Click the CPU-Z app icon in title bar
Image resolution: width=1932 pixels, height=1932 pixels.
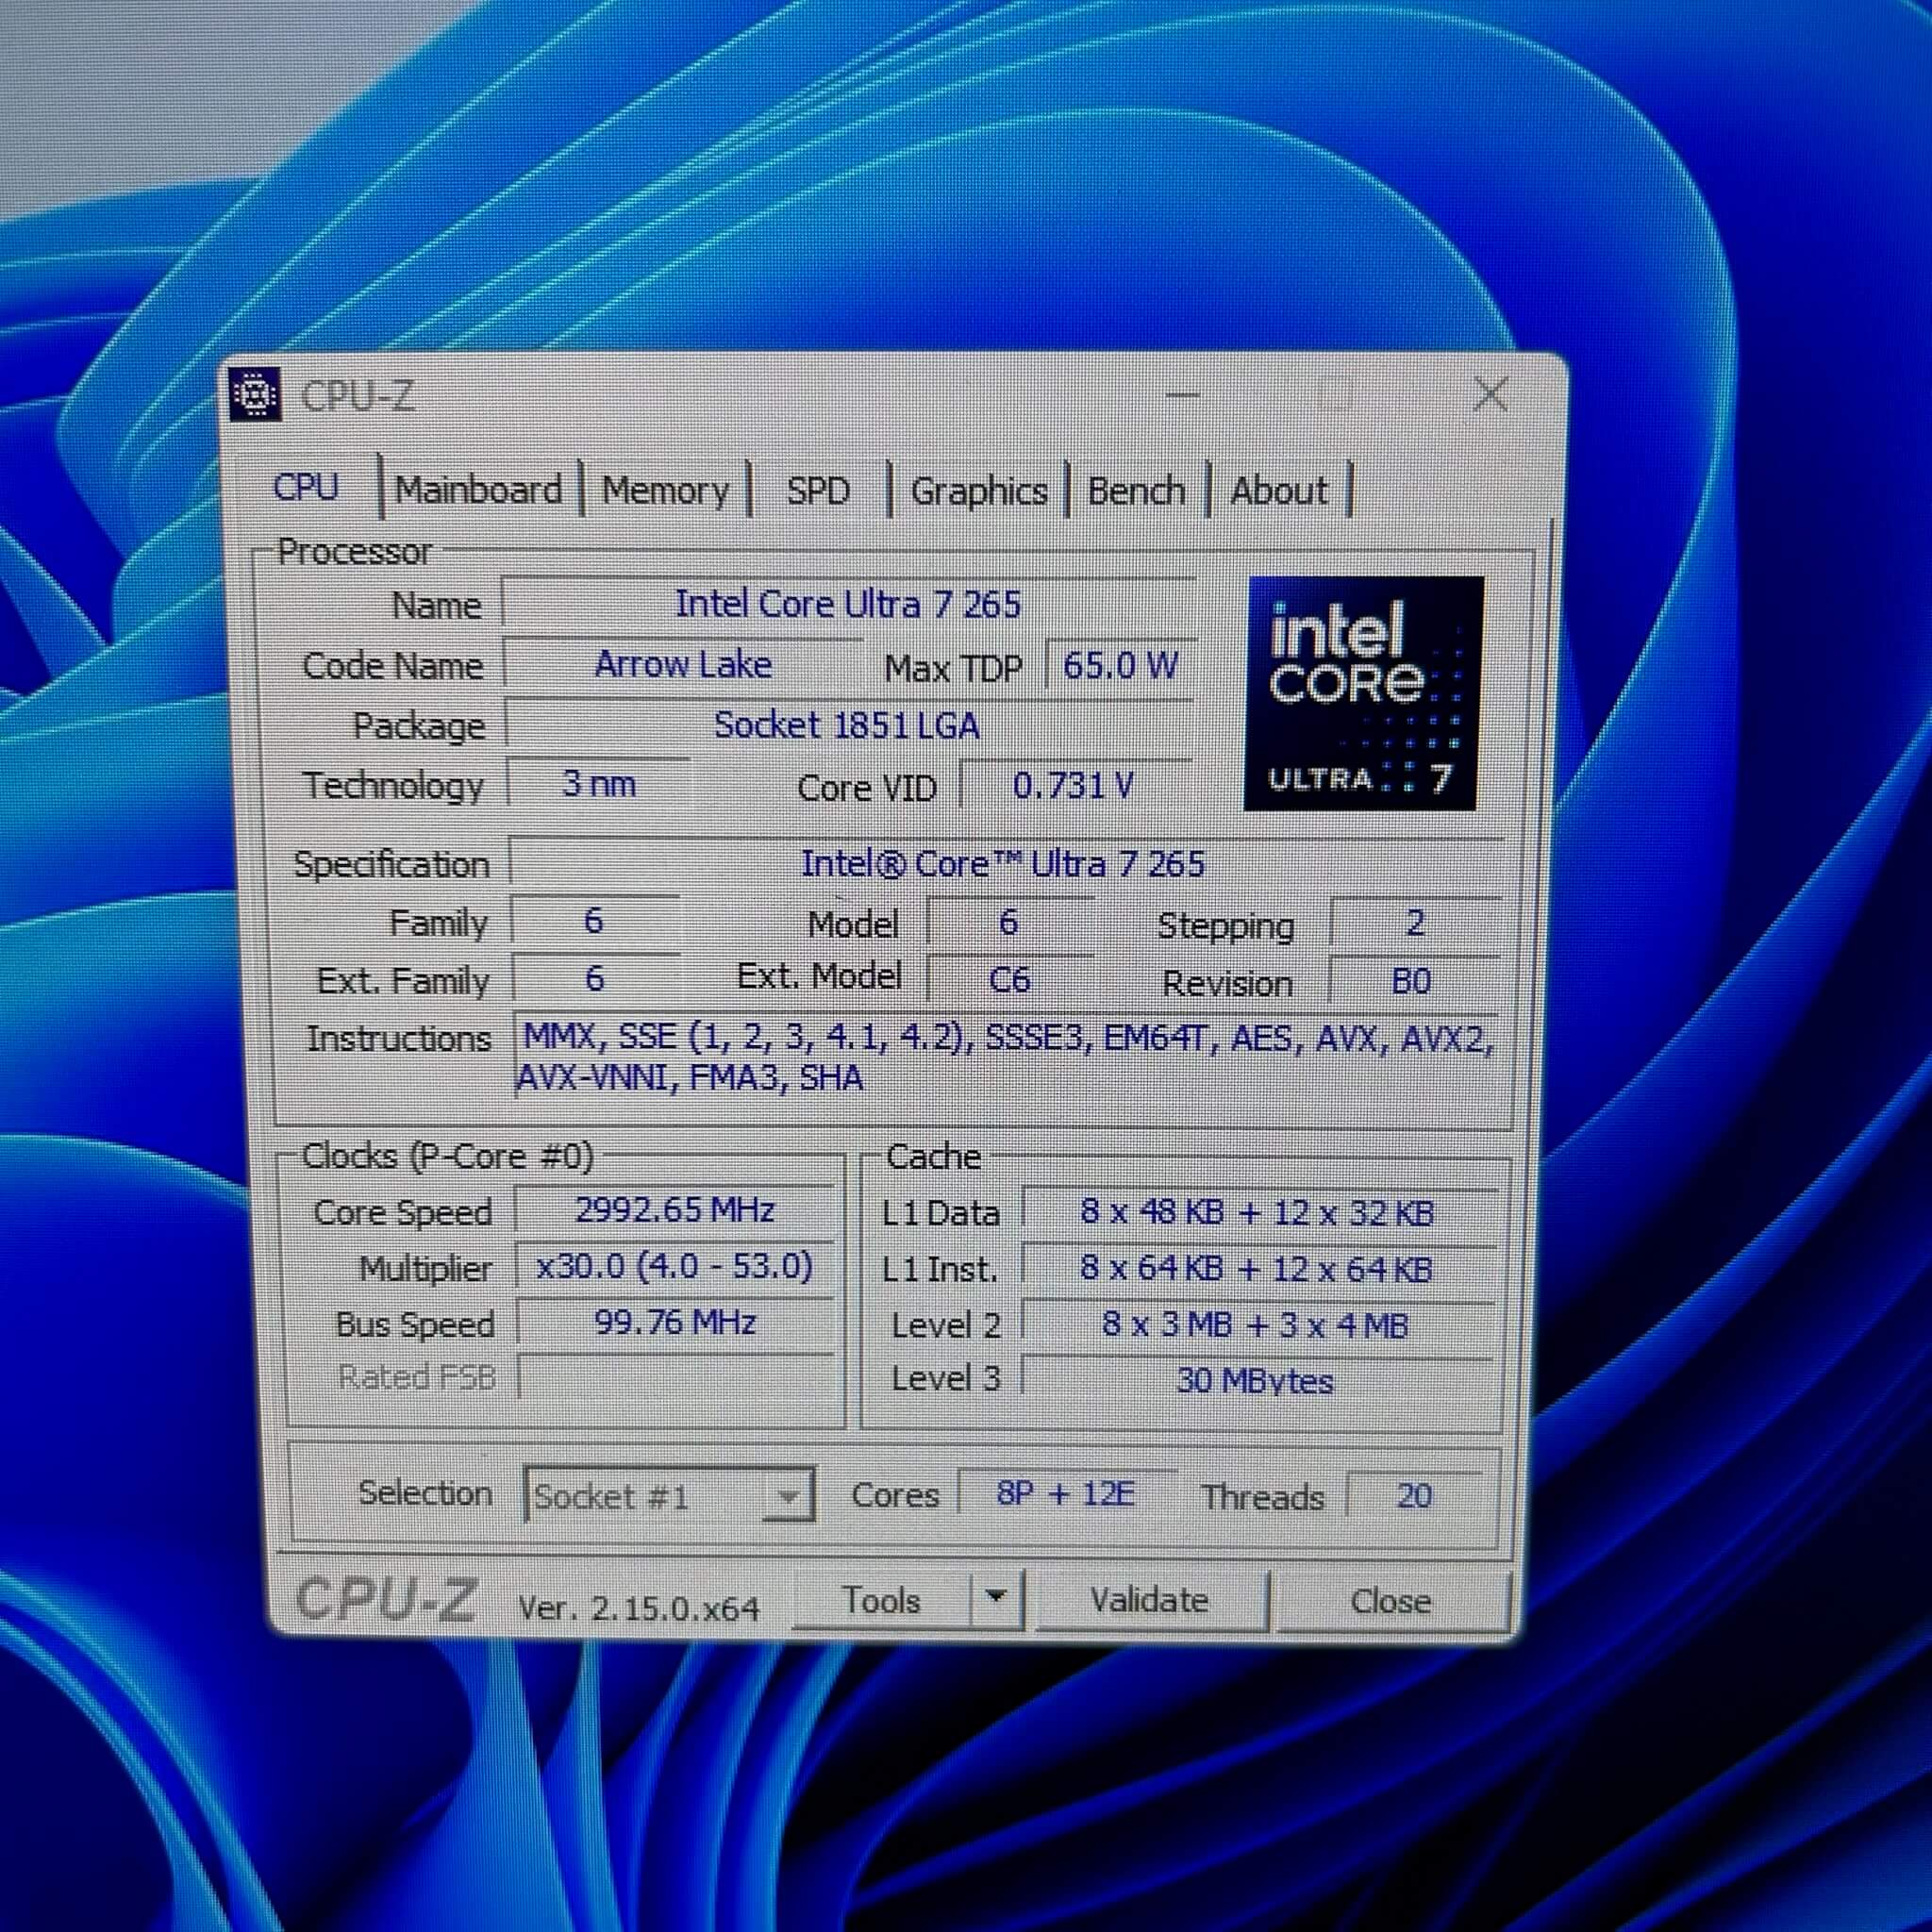[255, 394]
